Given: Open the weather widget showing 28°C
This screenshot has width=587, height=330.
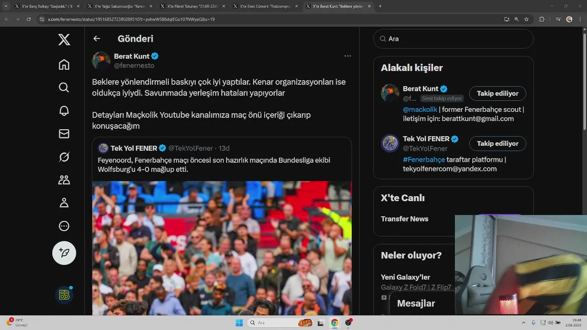Looking at the screenshot, I should pos(17,323).
